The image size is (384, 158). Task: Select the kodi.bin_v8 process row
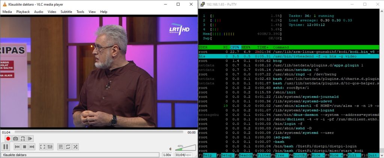pos(289,52)
